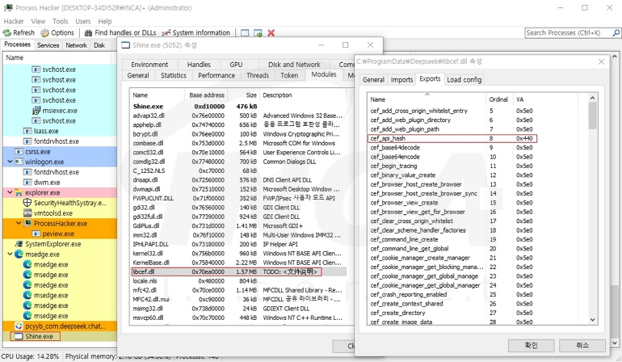Open the Token tab in Shine.exe properties
Image resolution: width=622 pixels, height=362 pixels.
289,75
